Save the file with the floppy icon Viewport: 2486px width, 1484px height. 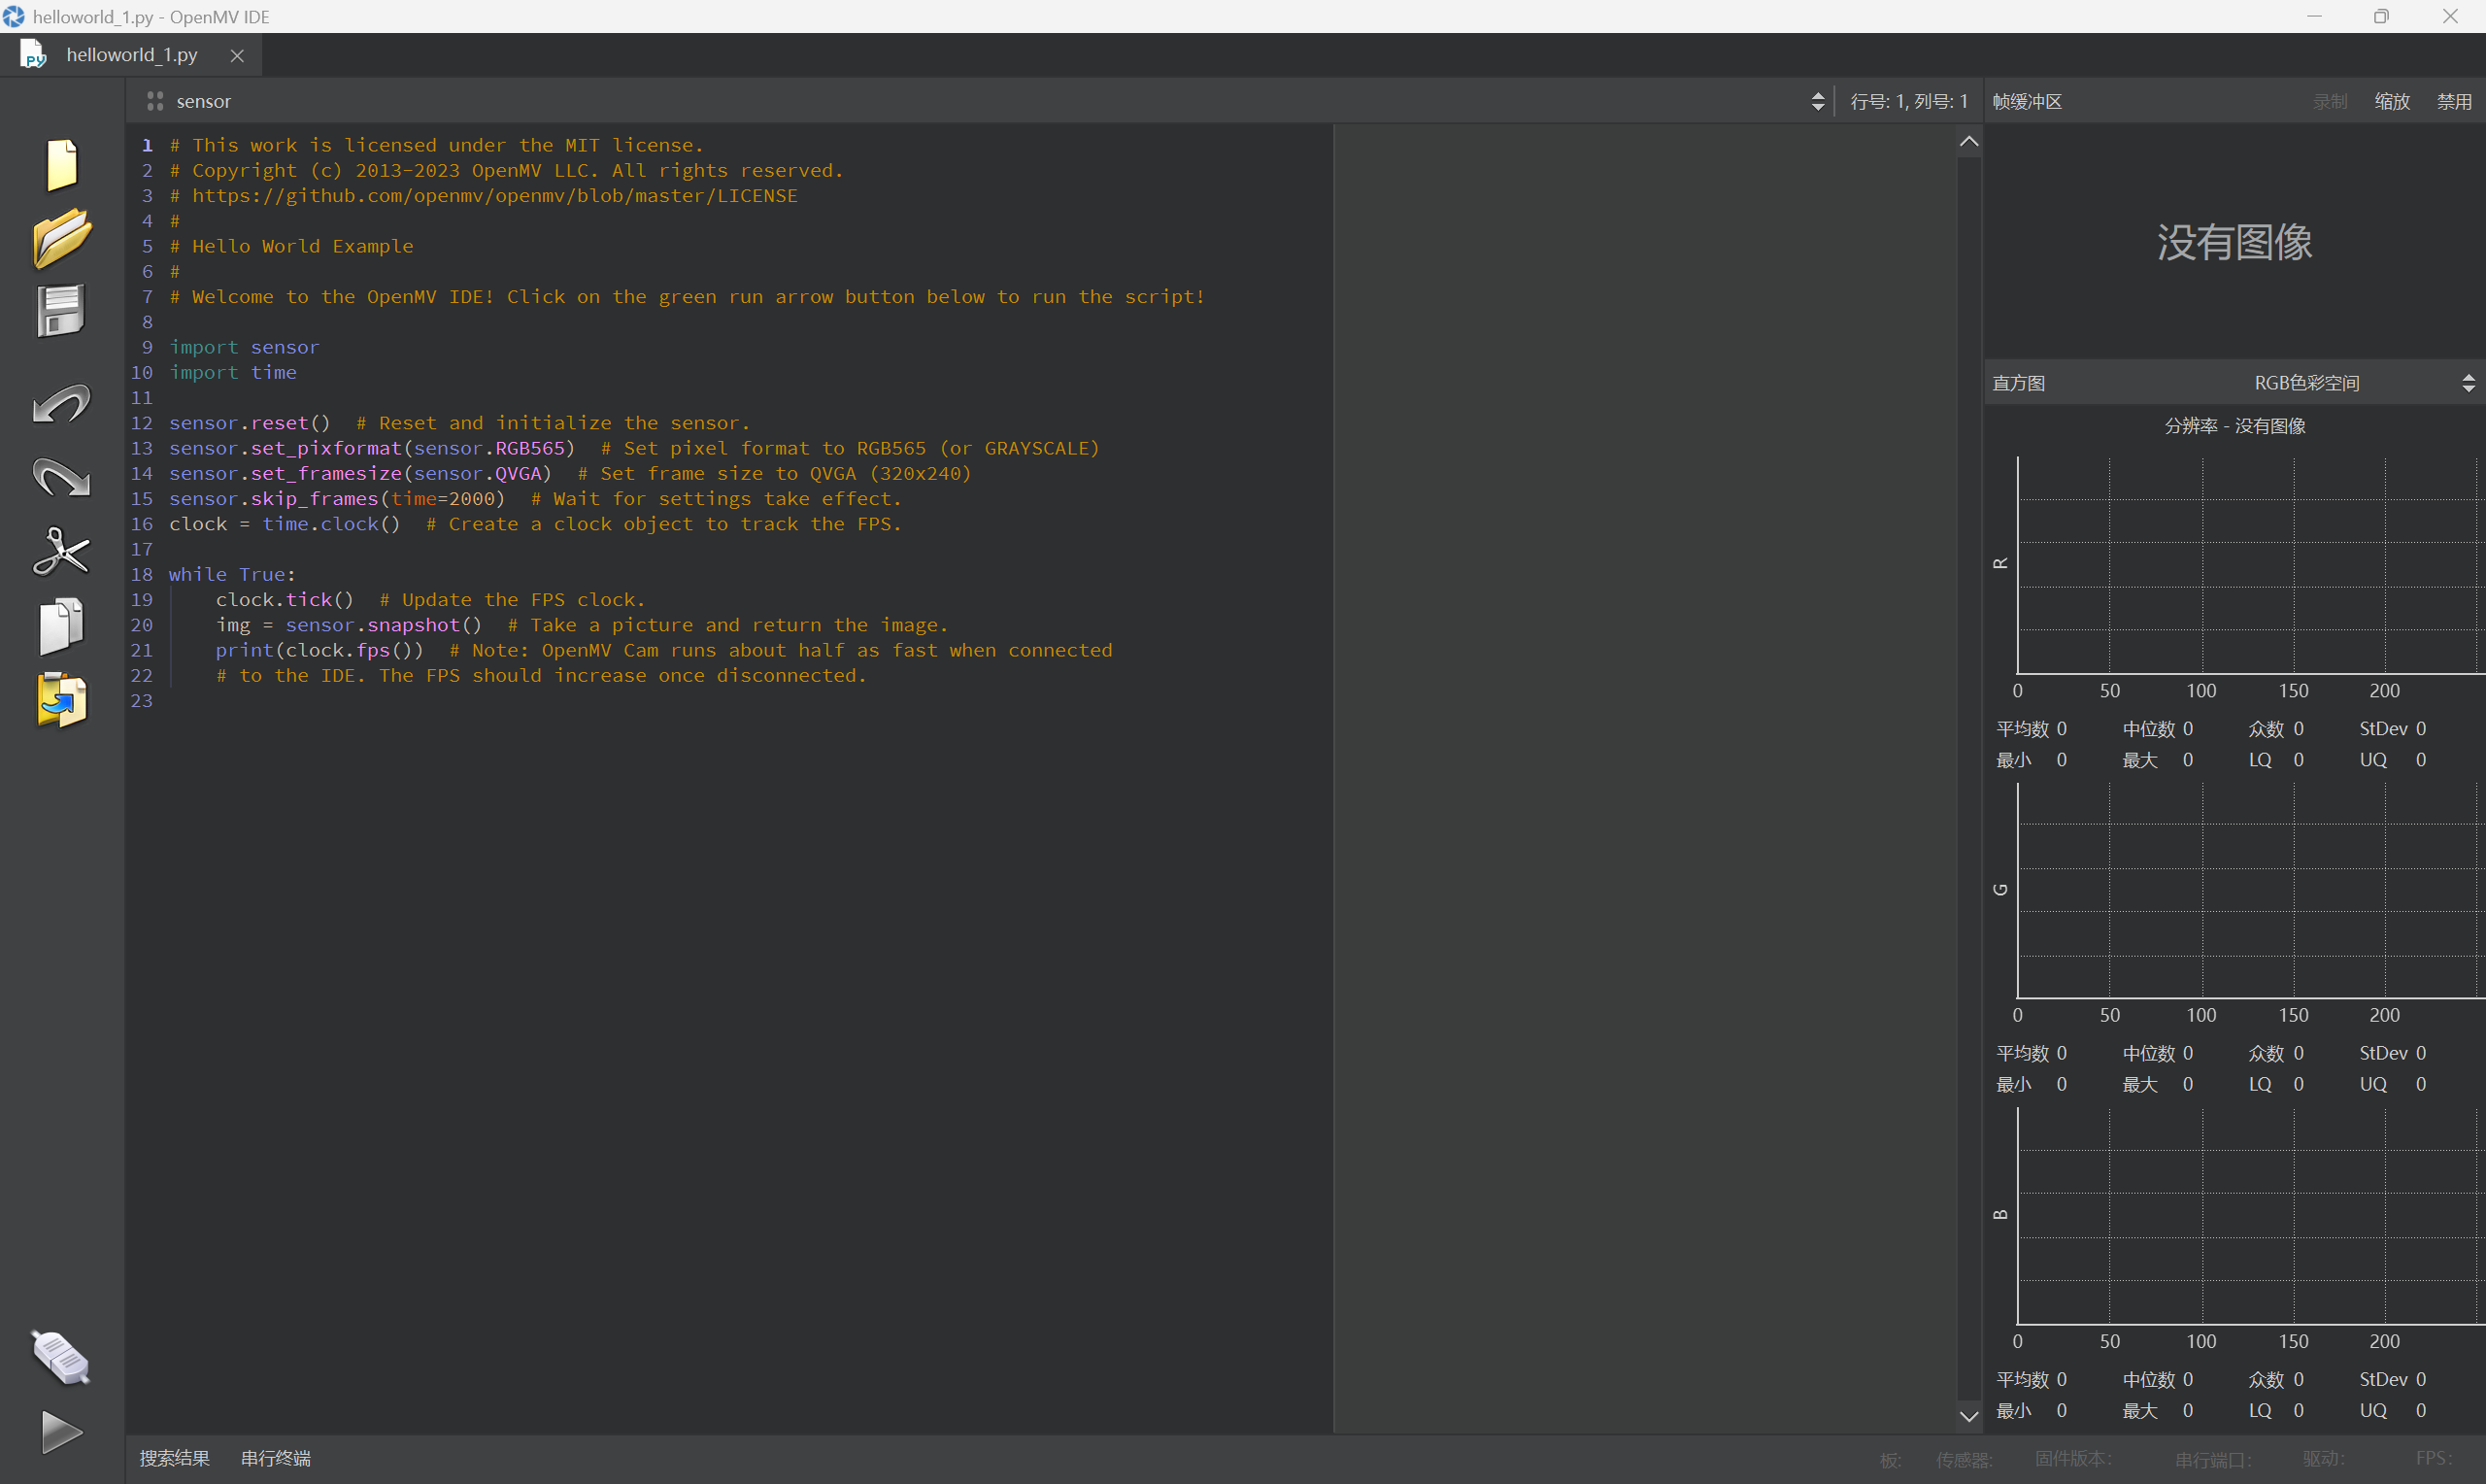point(61,311)
